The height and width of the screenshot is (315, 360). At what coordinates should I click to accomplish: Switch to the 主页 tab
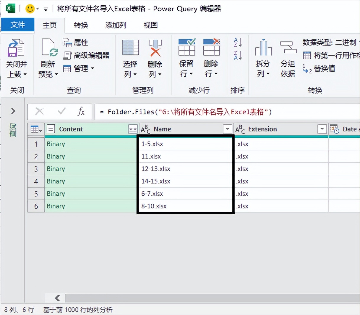[50, 25]
